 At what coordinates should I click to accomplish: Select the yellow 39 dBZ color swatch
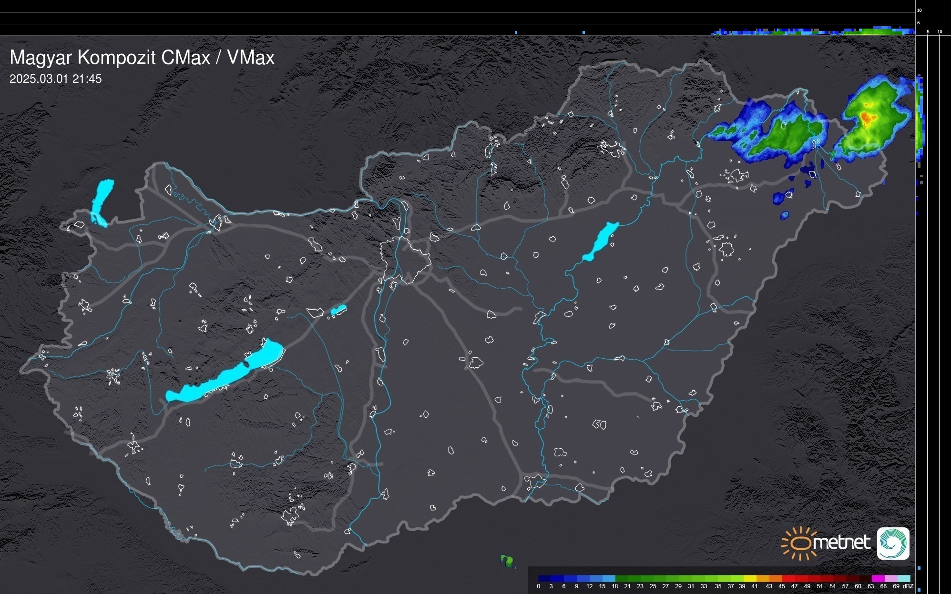749,579
